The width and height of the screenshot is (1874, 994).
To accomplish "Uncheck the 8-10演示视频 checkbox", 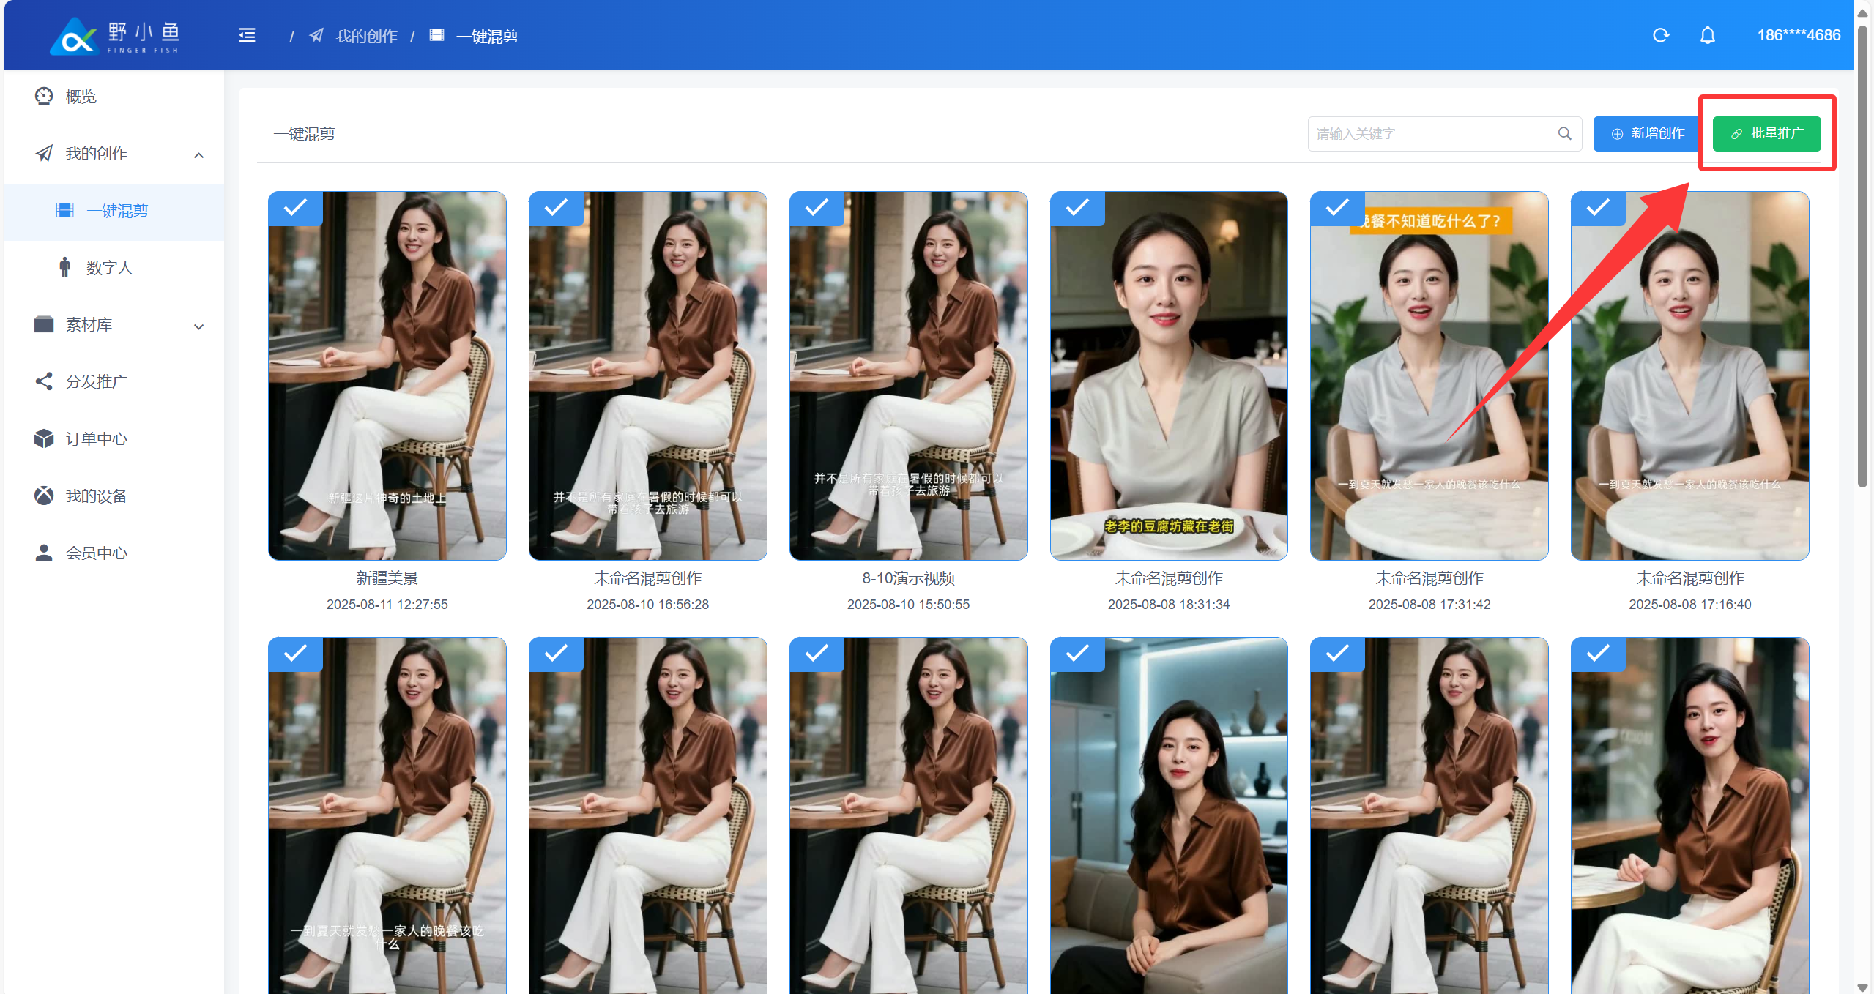I will point(816,208).
